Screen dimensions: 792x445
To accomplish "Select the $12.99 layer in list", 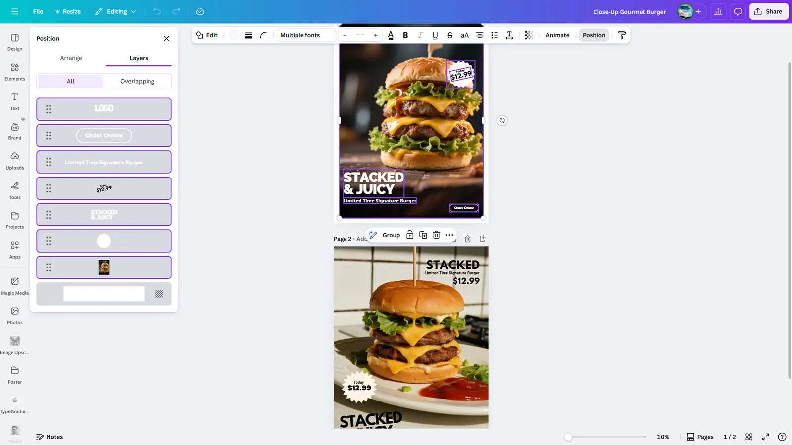I will pos(104,188).
